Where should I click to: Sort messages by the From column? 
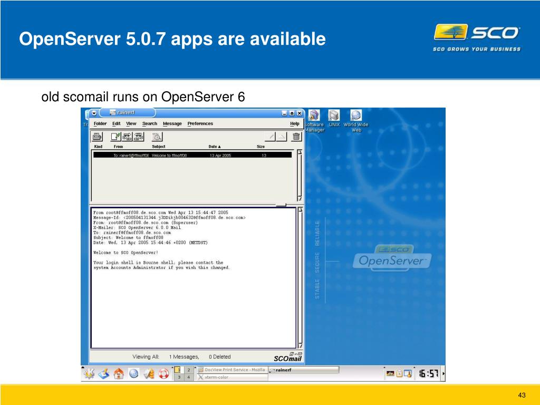(x=119, y=147)
